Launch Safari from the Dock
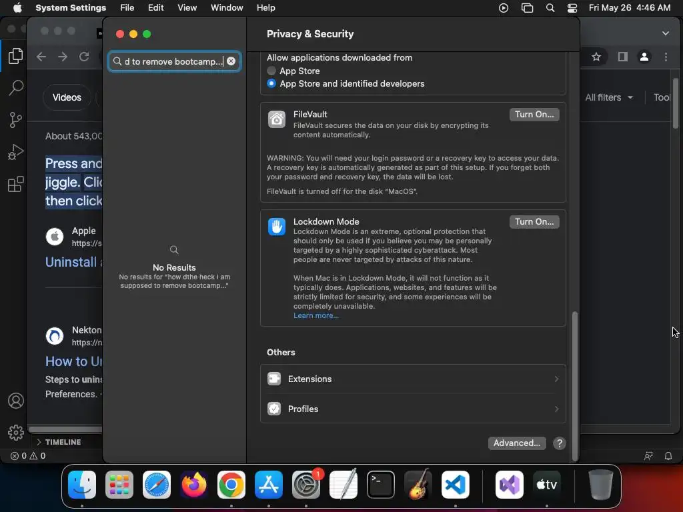 [x=157, y=485]
